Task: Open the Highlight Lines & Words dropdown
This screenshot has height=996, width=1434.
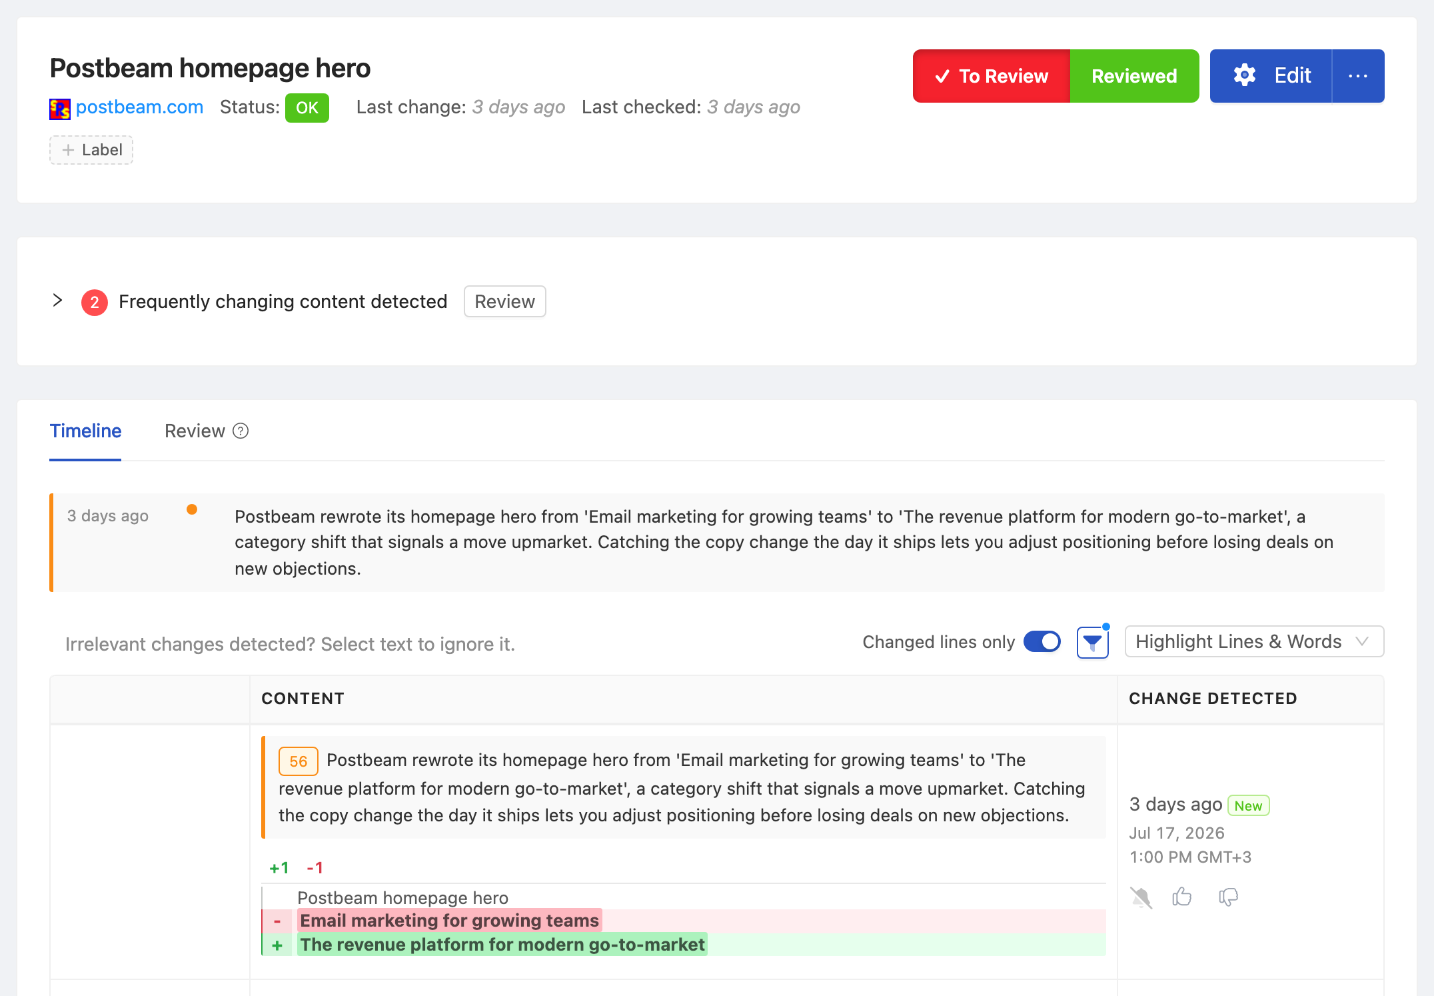Action: pos(1254,642)
